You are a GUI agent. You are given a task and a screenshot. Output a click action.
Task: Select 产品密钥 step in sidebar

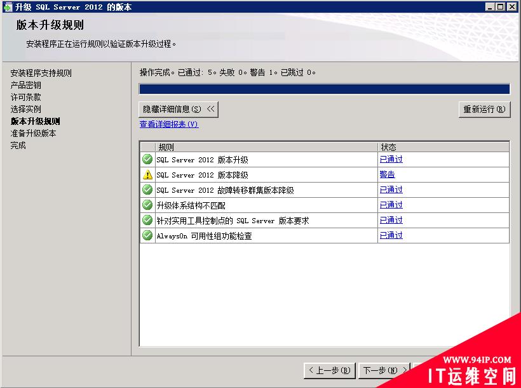point(25,85)
